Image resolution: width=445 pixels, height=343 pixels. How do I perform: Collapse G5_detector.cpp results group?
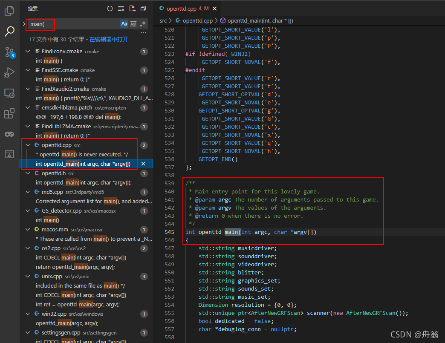28,210
